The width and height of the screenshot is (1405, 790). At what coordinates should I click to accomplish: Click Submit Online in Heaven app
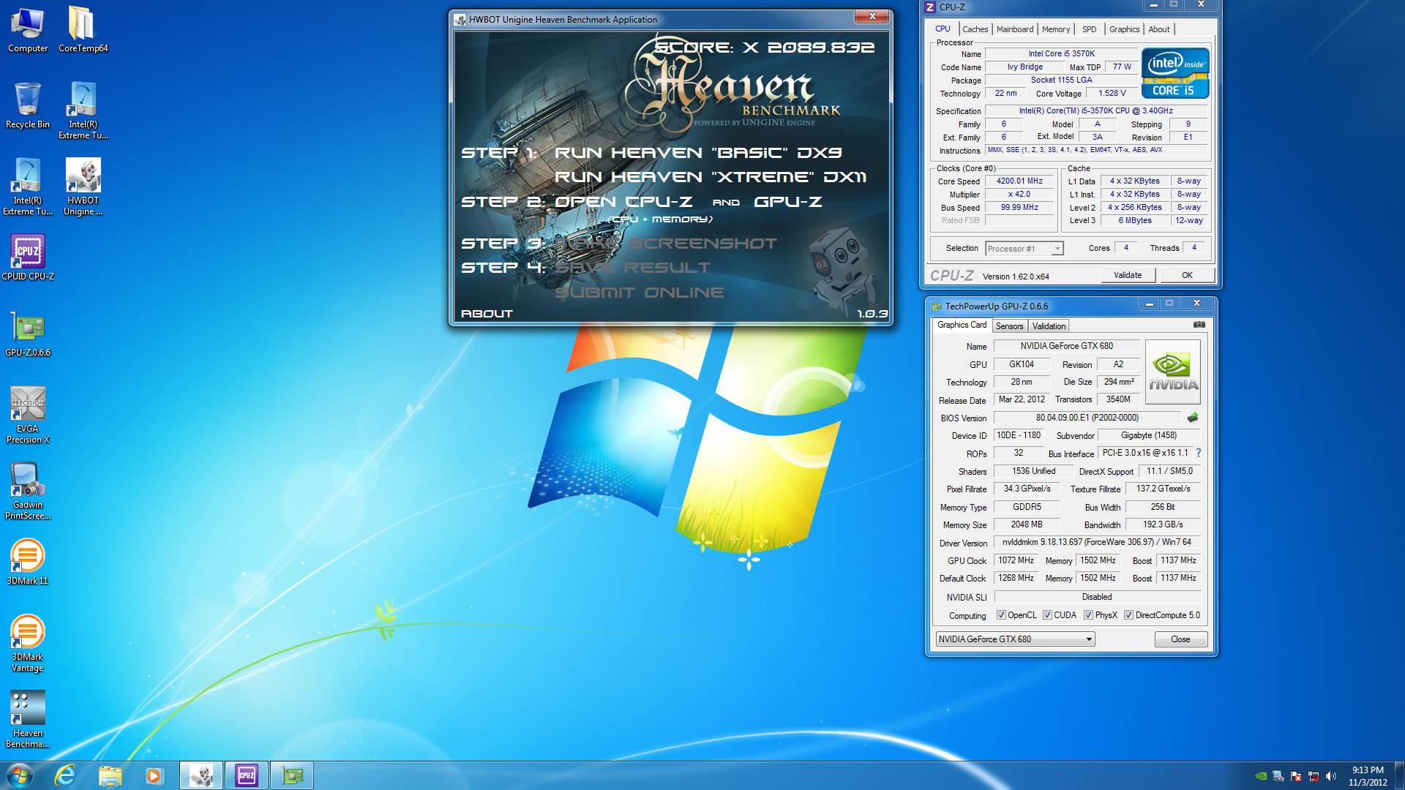[640, 293]
